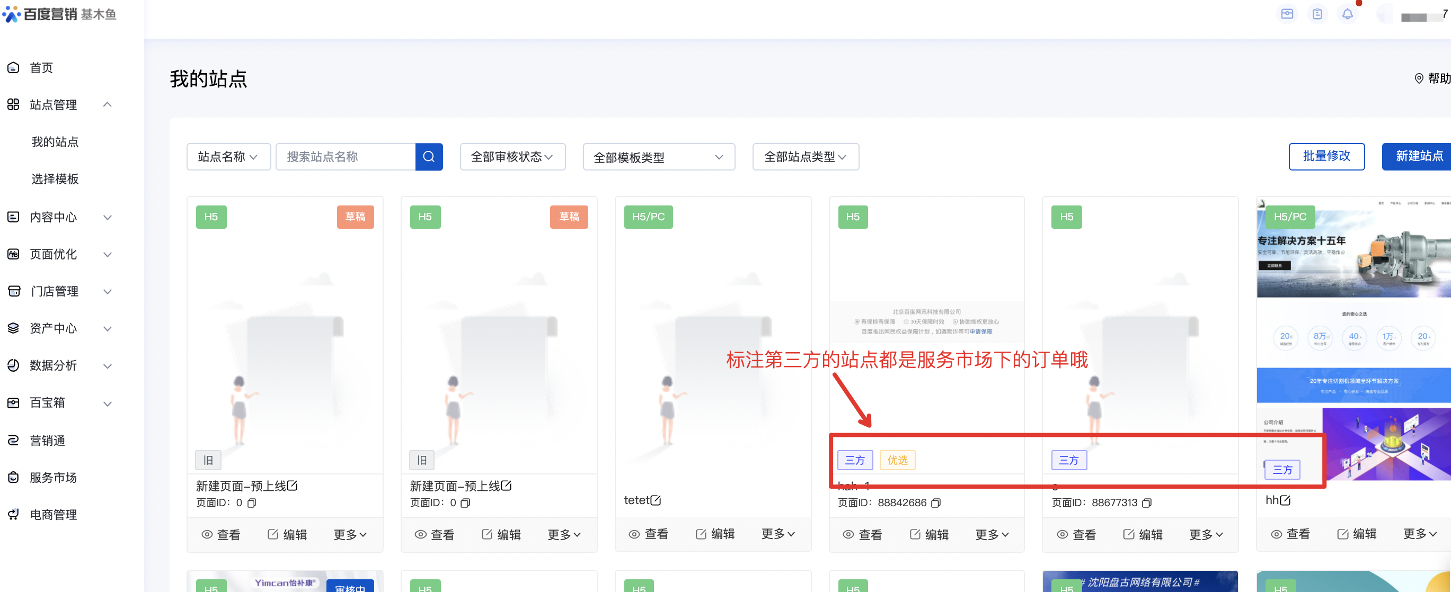Click 帮助 help location icon
This screenshot has height=592, width=1451.
(x=1418, y=78)
